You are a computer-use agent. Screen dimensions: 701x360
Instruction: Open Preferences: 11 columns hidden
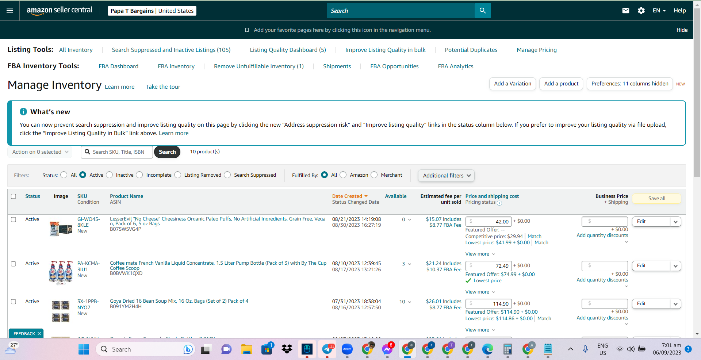(x=630, y=84)
